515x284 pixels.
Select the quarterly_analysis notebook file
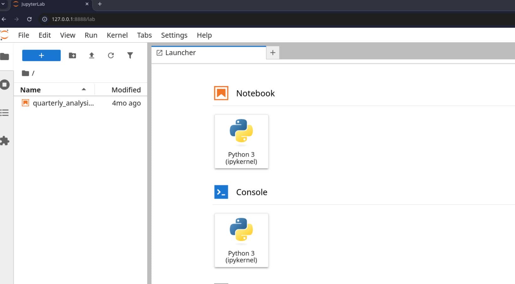tap(80, 103)
